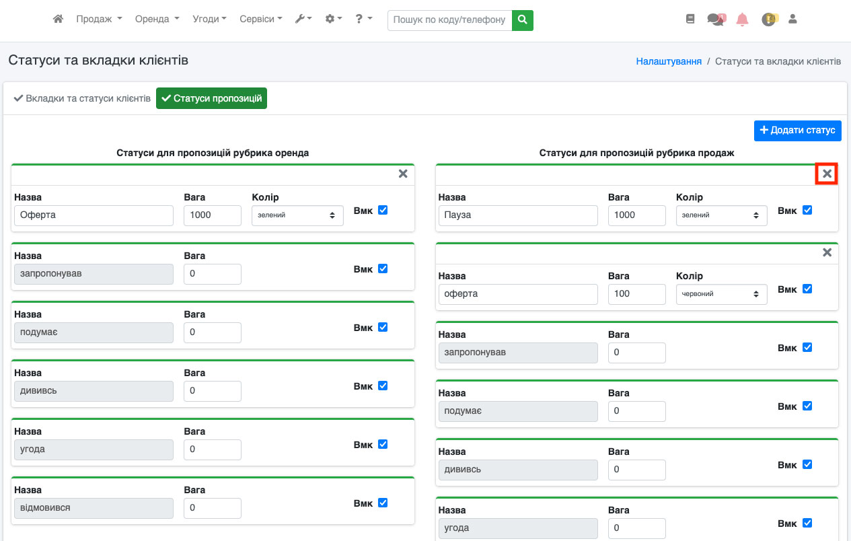Open червоний color dropdown for оферта
This screenshot has height=541, width=851.
click(x=721, y=294)
